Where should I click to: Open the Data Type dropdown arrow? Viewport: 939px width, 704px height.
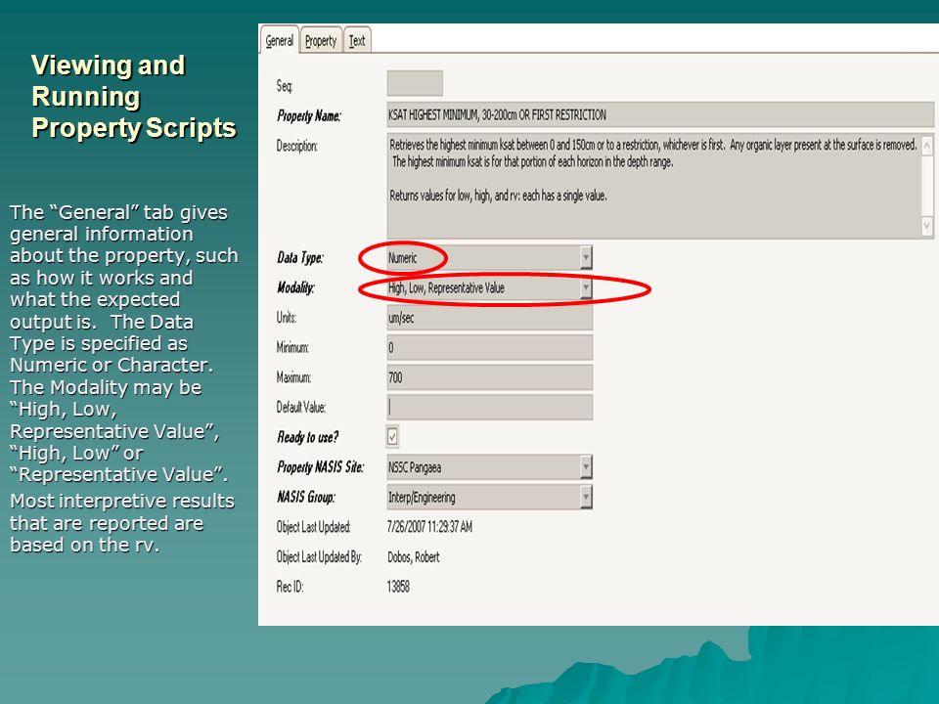[x=586, y=257]
